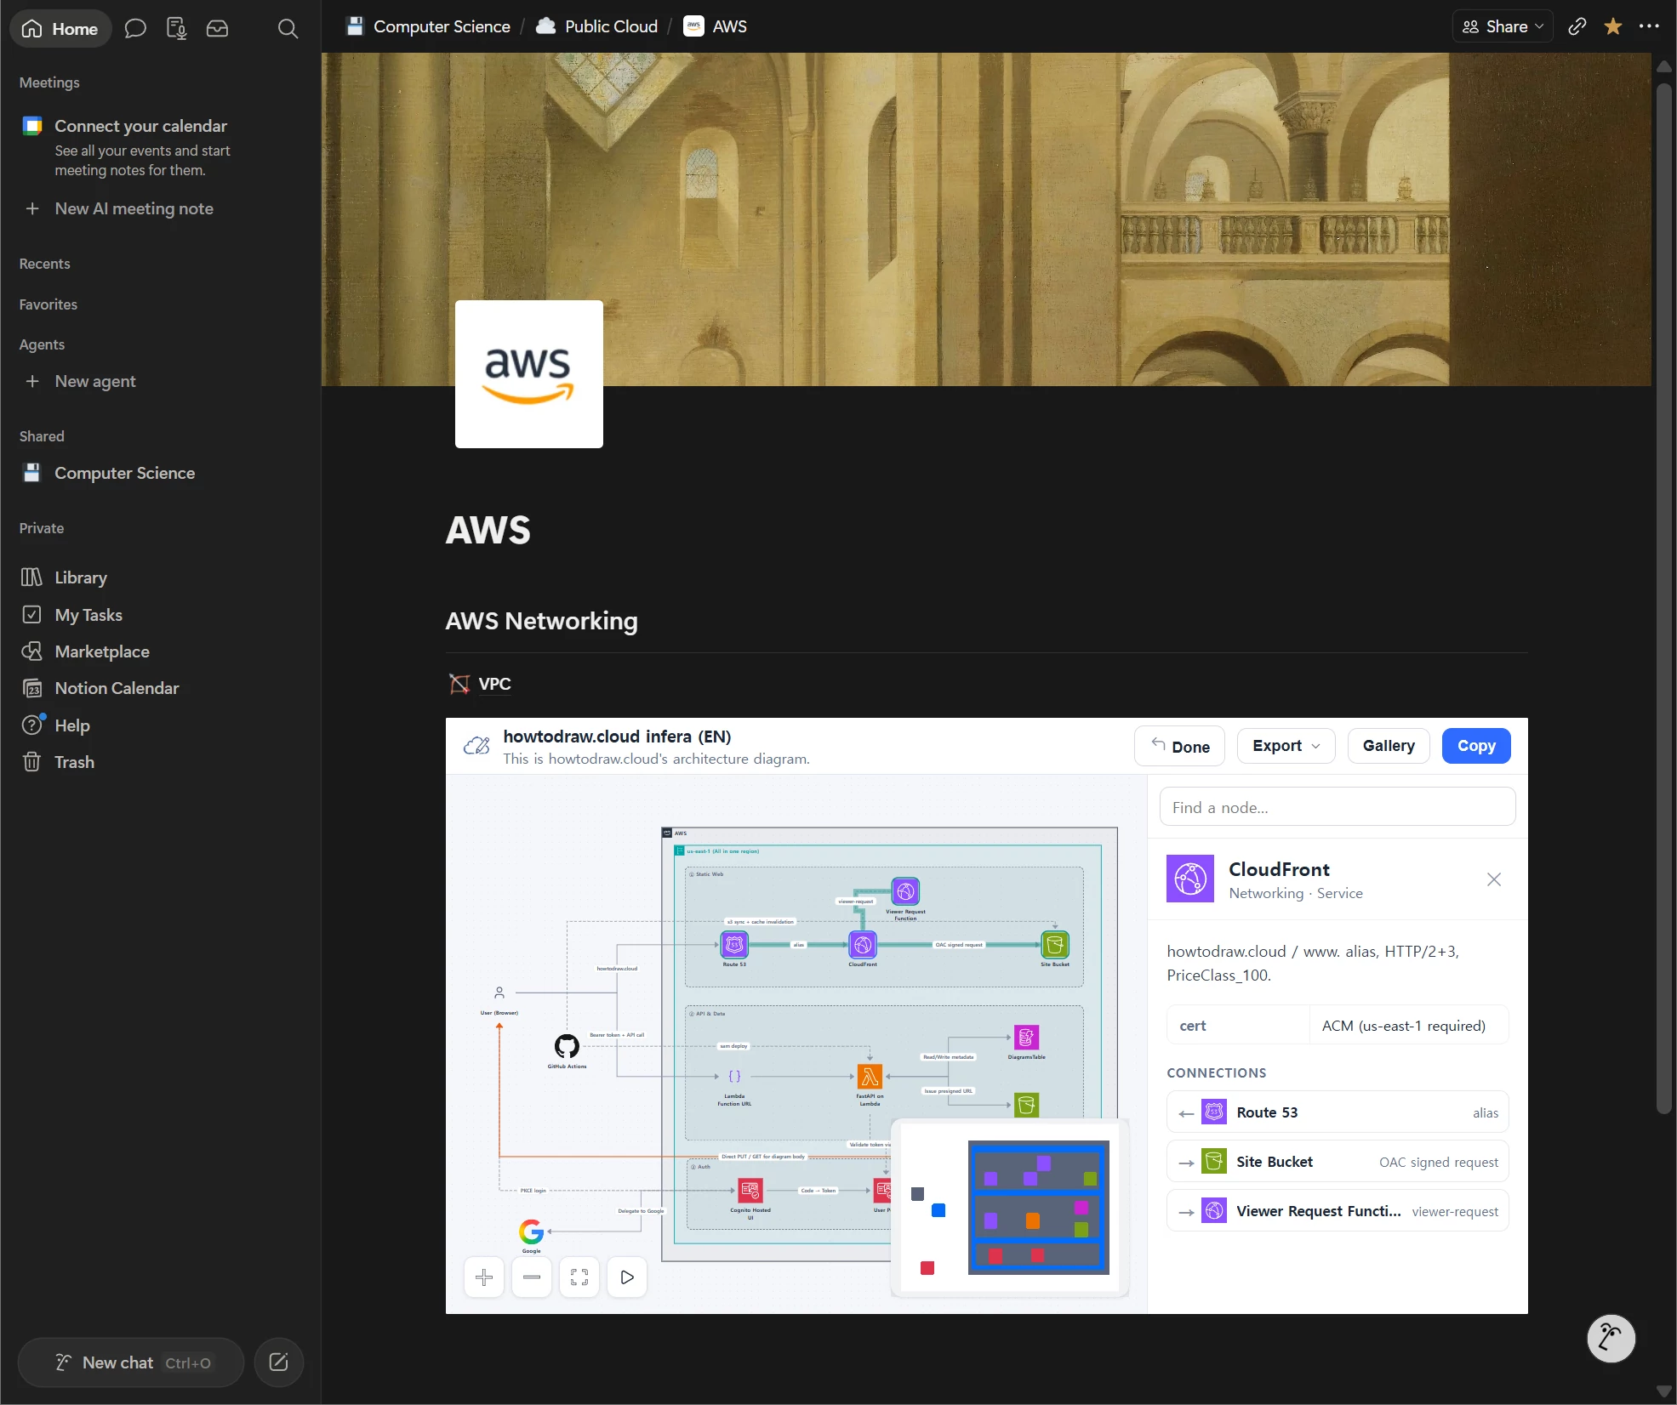Click the floating Notion AI assistant icon
The height and width of the screenshot is (1405, 1677).
coord(1611,1339)
